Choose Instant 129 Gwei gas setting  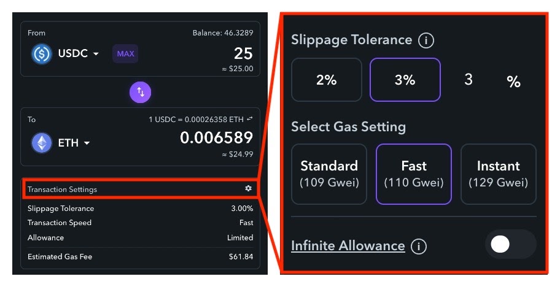498,174
